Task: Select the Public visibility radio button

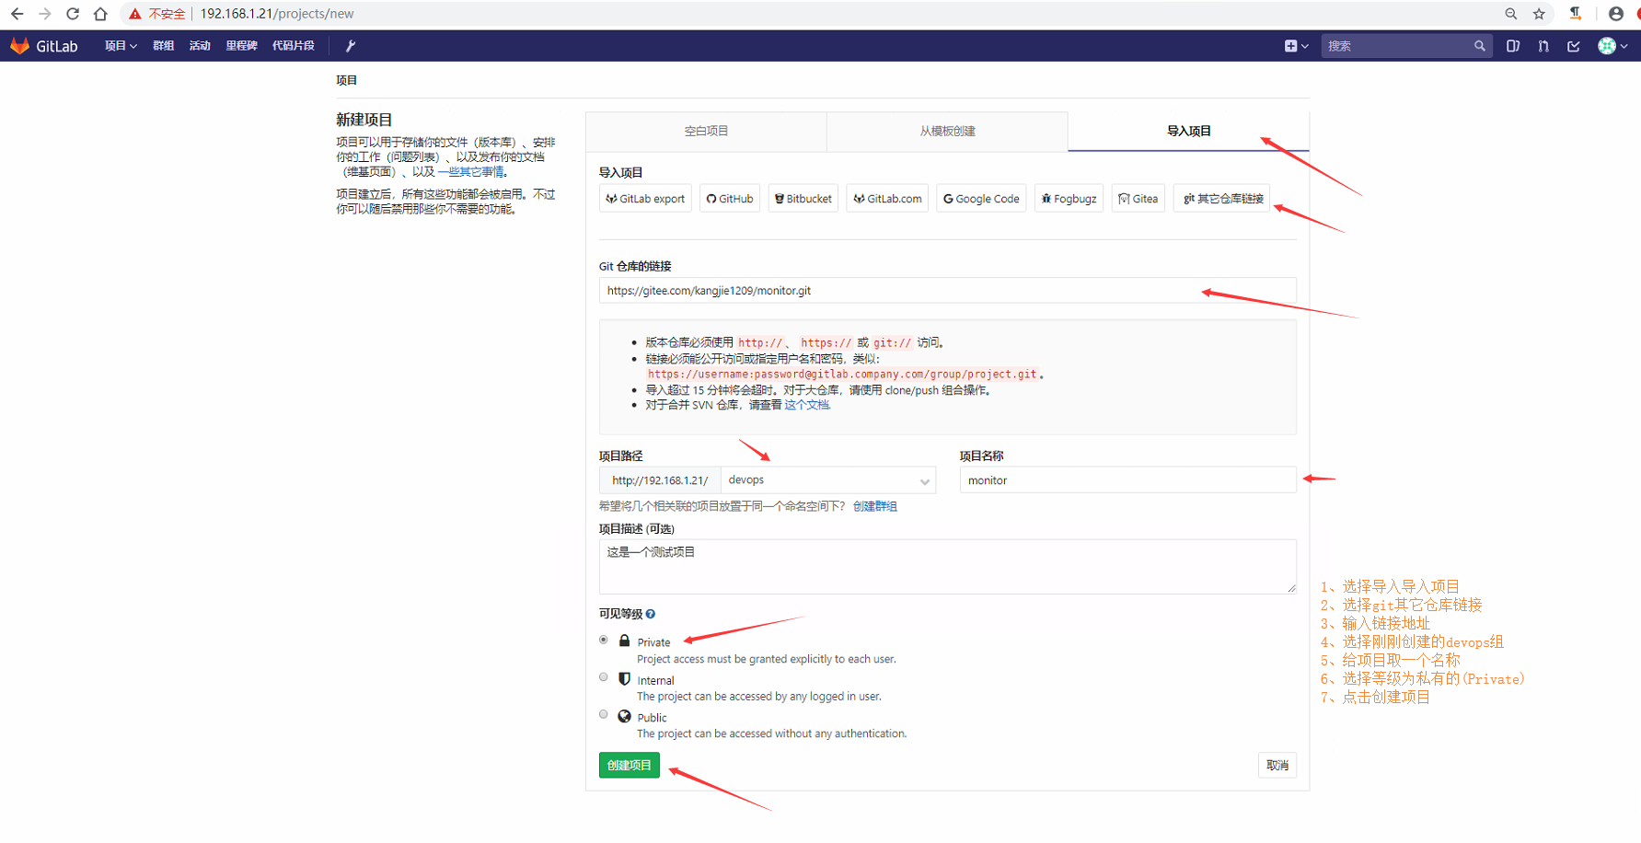Action: pyautogui.click(x=604, y=714)
